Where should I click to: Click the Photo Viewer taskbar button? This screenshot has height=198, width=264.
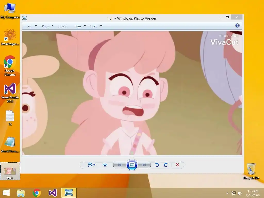point(69,193)
